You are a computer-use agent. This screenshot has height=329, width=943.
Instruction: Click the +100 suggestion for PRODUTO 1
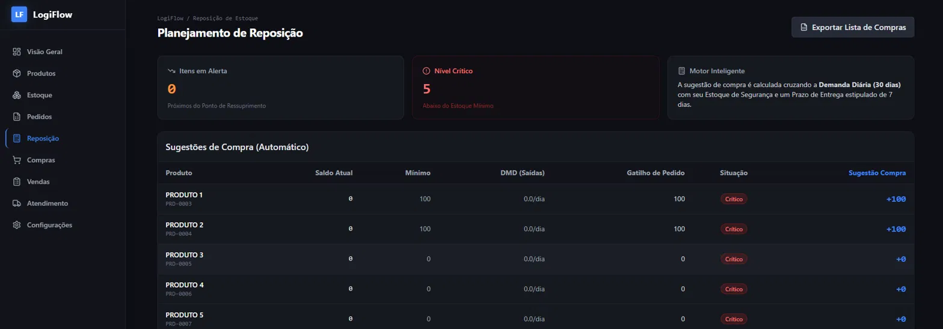pos(896,199)
